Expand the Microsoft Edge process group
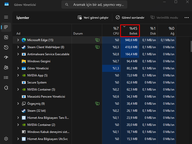 point(18,40)
